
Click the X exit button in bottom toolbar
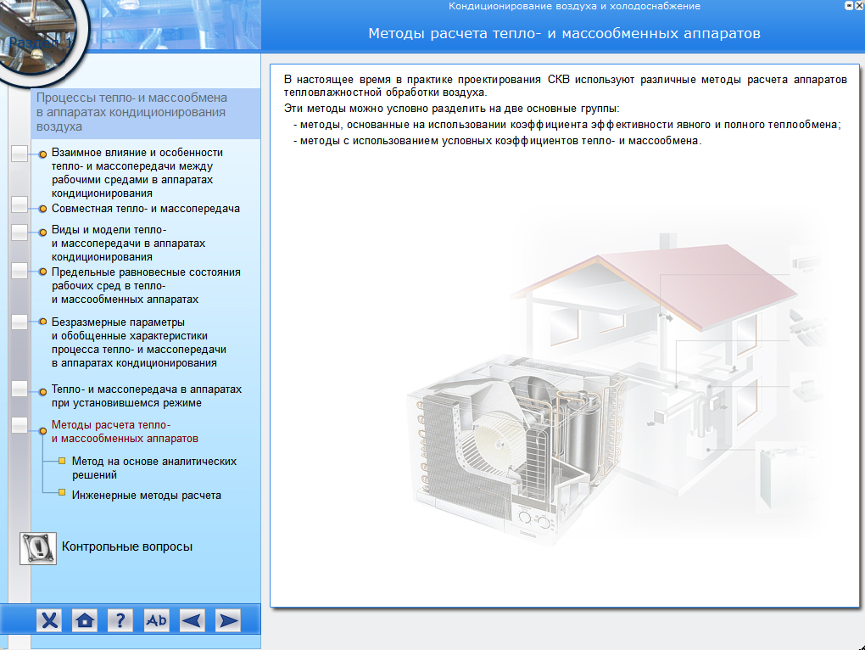(x=50, y=620)
